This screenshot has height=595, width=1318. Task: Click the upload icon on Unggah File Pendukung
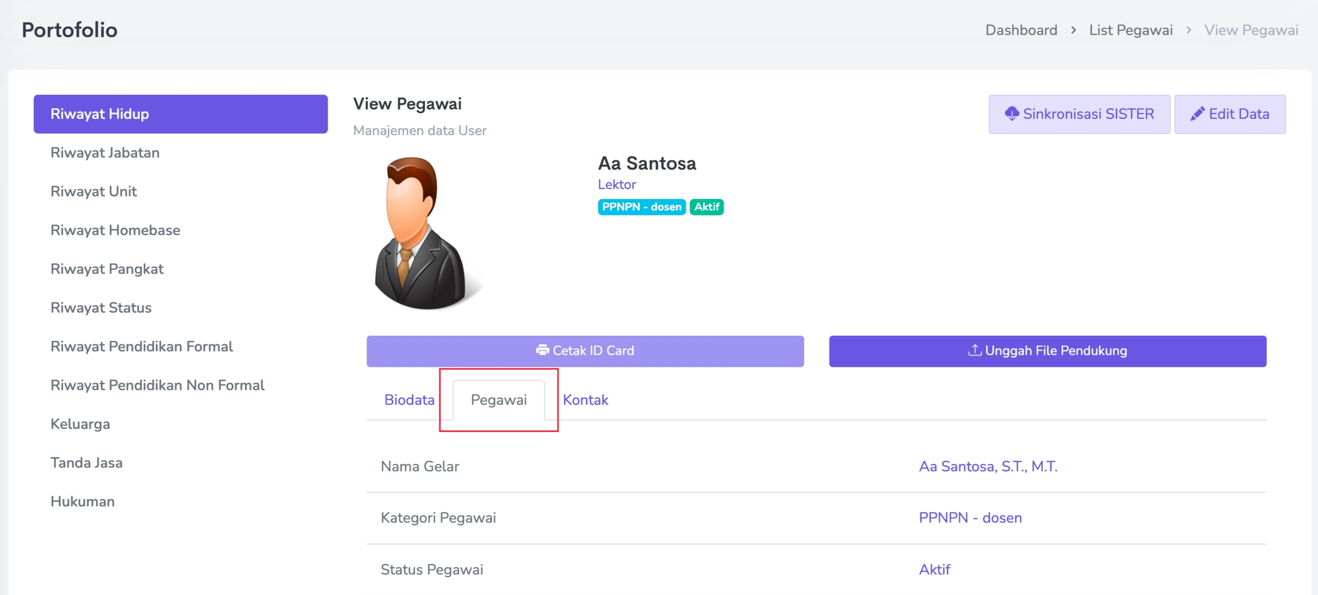(x=974, y=350)
